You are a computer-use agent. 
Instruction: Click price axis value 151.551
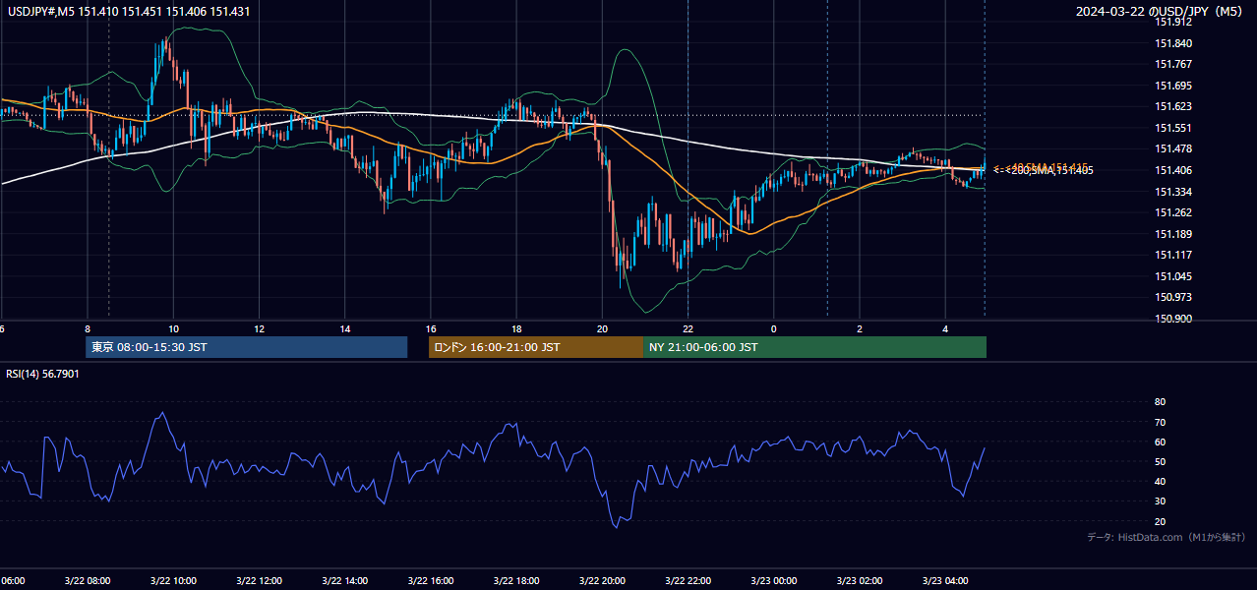click(x=1172, y=128)
